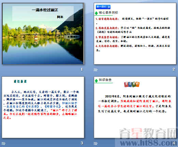Click the animation star icon under slide 2

tap(95, 70)
